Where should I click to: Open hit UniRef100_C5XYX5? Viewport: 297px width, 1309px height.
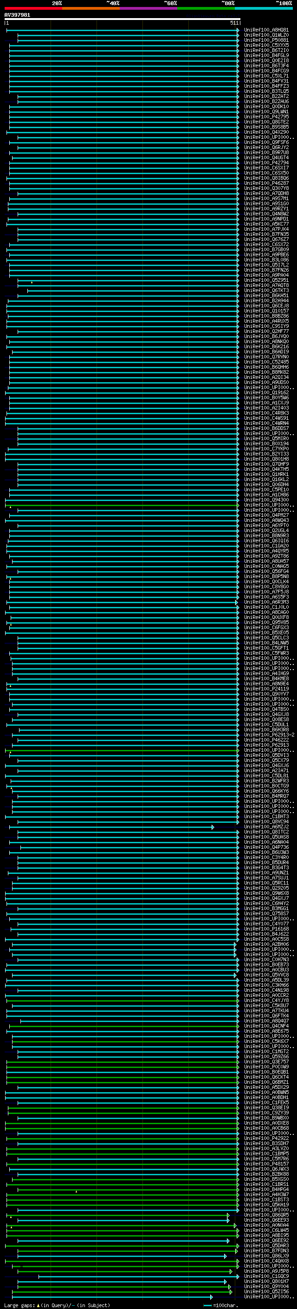coord(266,45)
